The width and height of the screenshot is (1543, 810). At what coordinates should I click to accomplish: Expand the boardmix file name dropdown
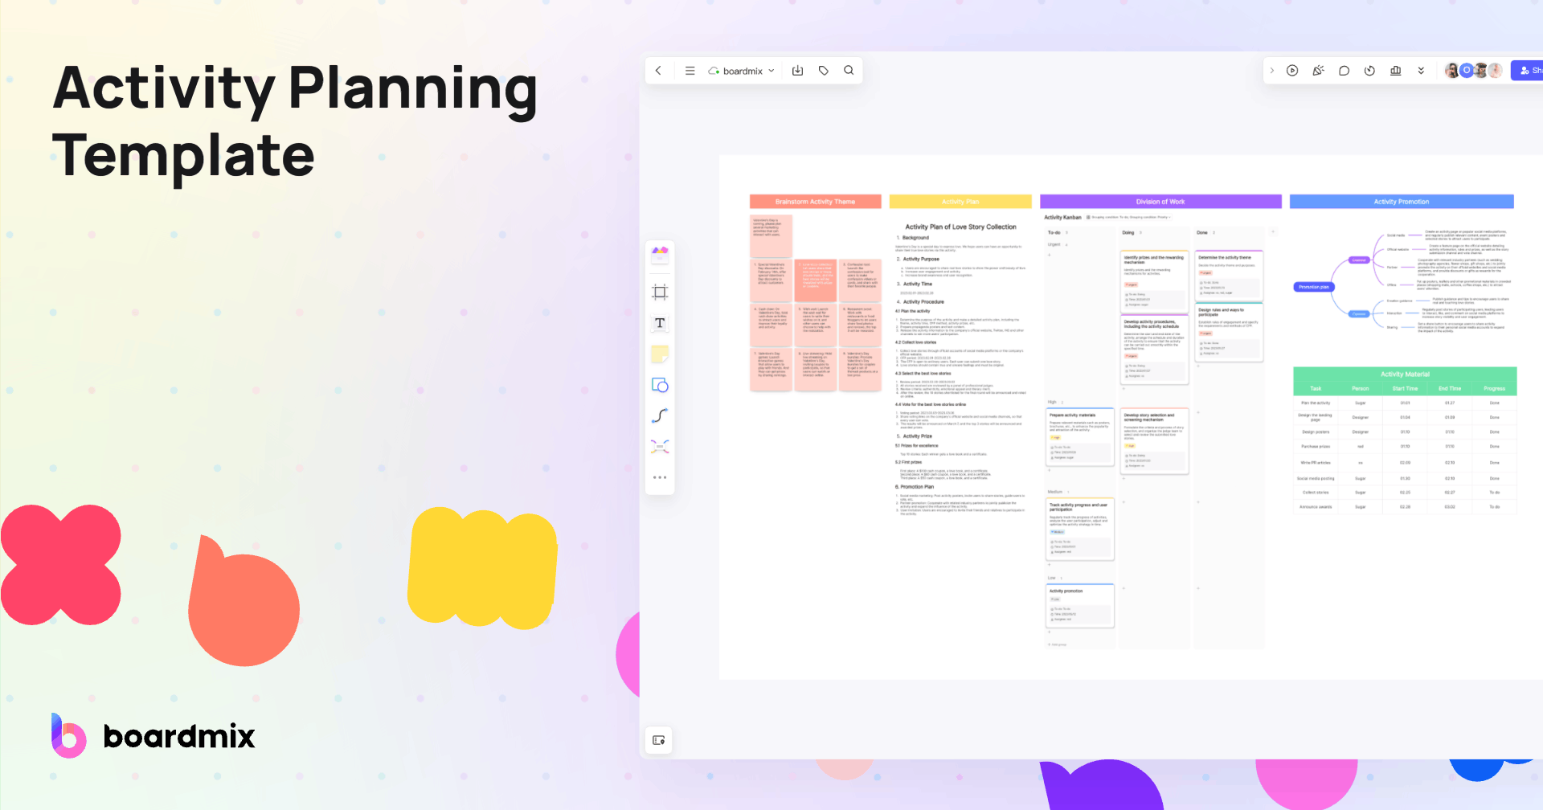(771, 70)
